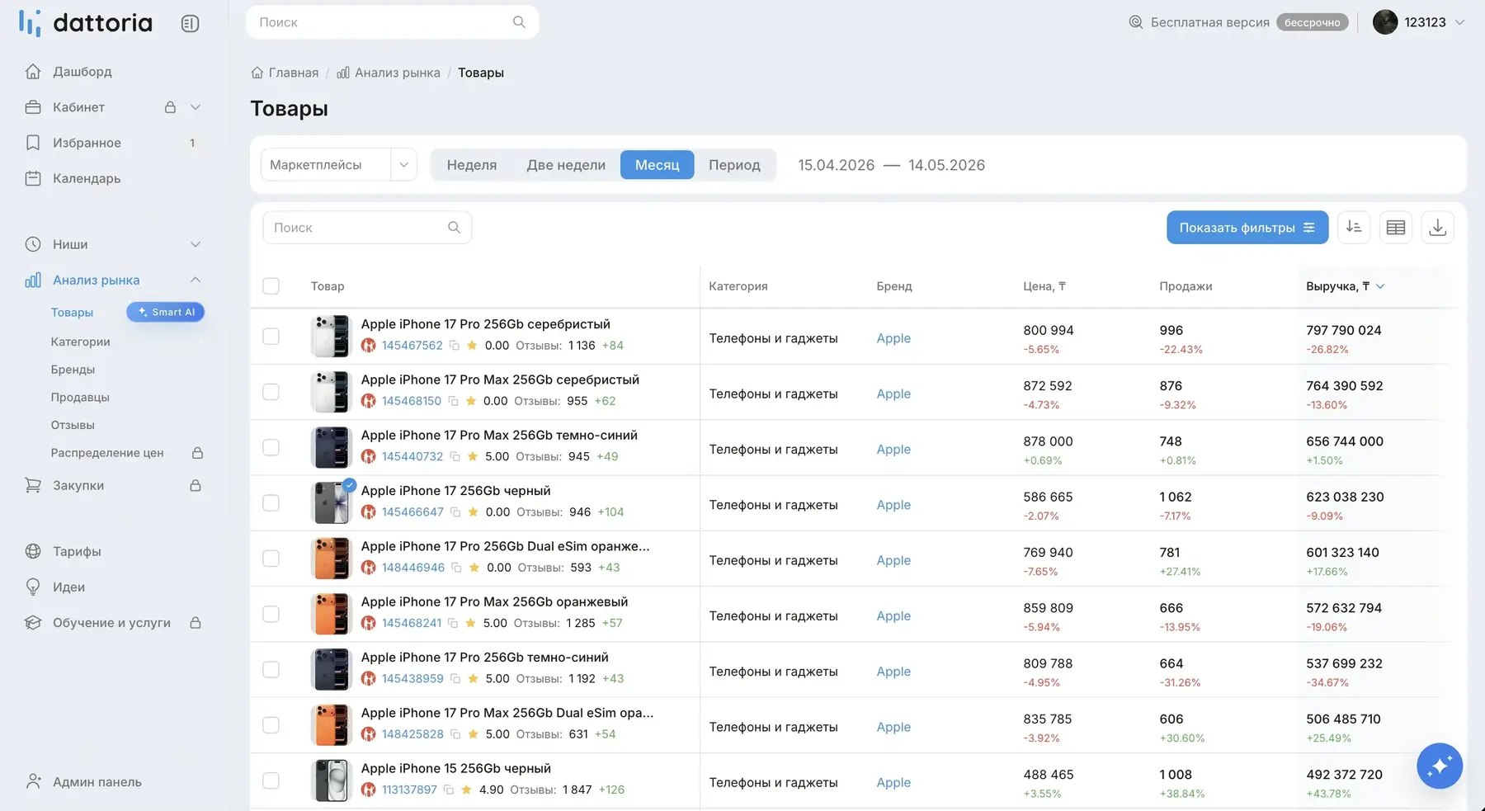1485x811 pixels.
Task: Switch period to Неделя
Action: pyautogui.click(x=472, y=165)
